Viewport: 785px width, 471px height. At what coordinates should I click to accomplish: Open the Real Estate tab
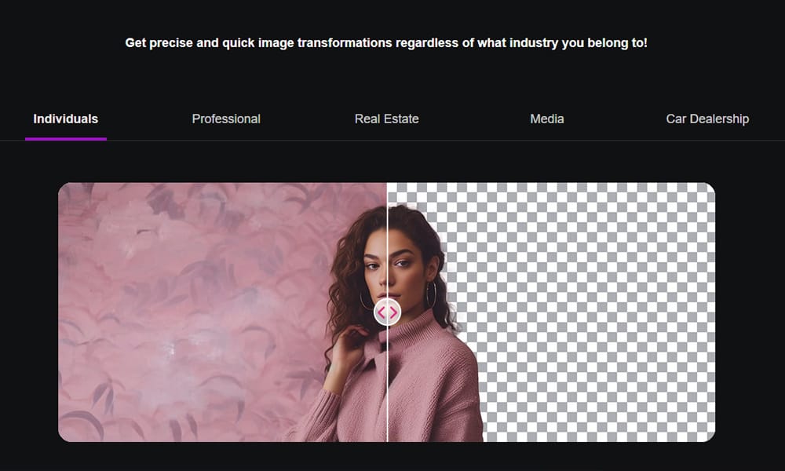pyautogui.click(x=386, y=119)
